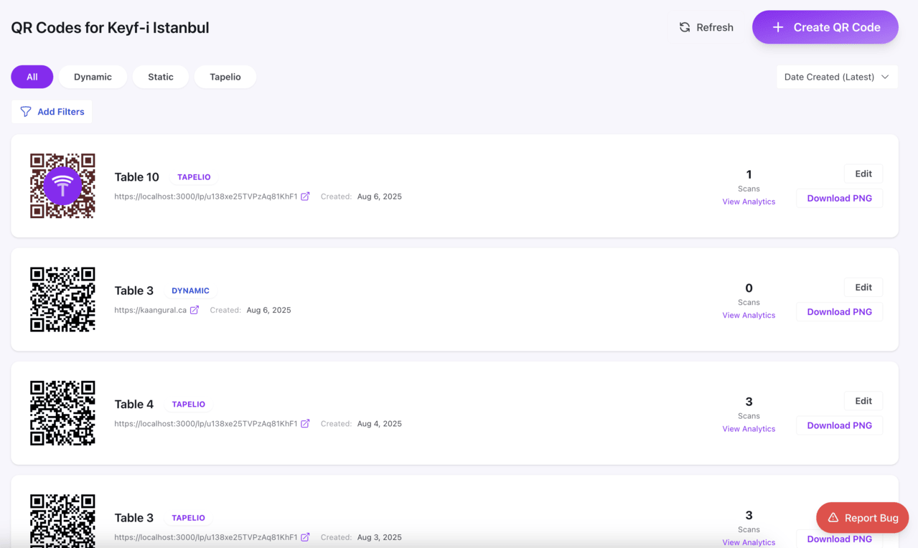Screen dimensions: 918x548
Task: Click the warning triangle in Report Bug
Action: tap(833, 518)
